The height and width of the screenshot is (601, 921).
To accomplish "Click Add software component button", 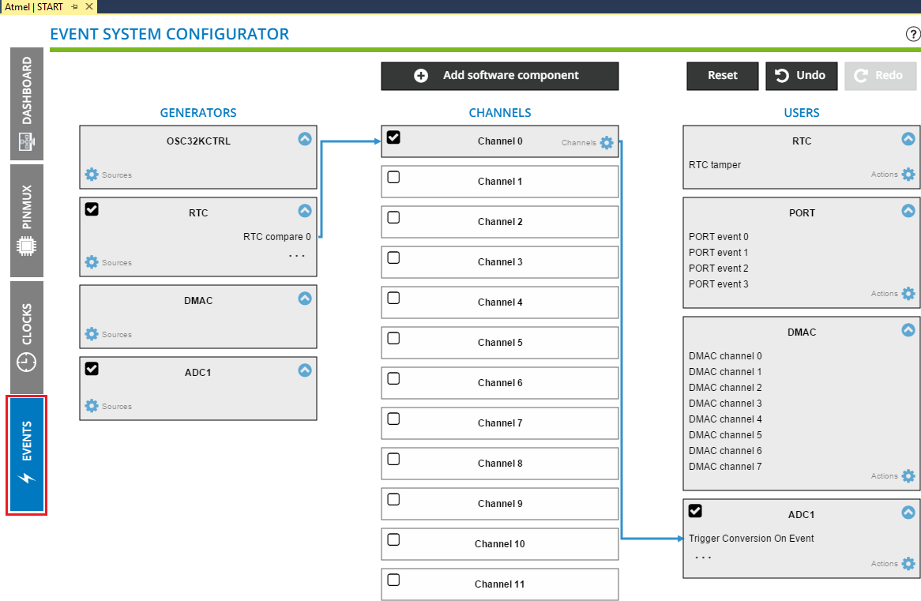I will tap(499, 76).
